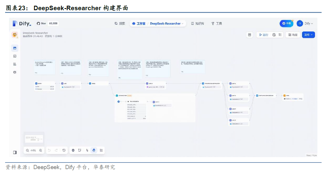Toggle sidebar collapse icon at bottom left
Image resolution: width=324 pixels, height=173 pixels.
click(x=15, y=152)
